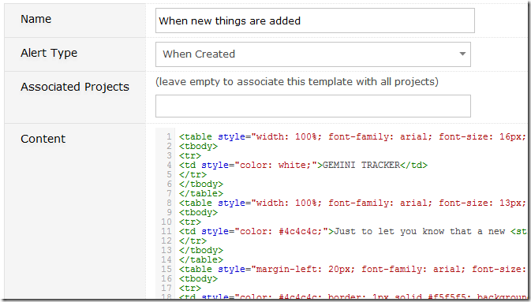Click the 'Associated Projects' label
Screen dimensions: 531x302
[x=75, y=87]
